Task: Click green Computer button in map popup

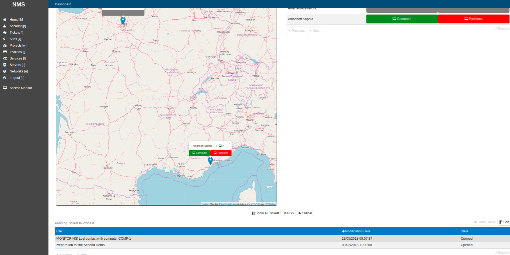Action: [x=200, y=153]
